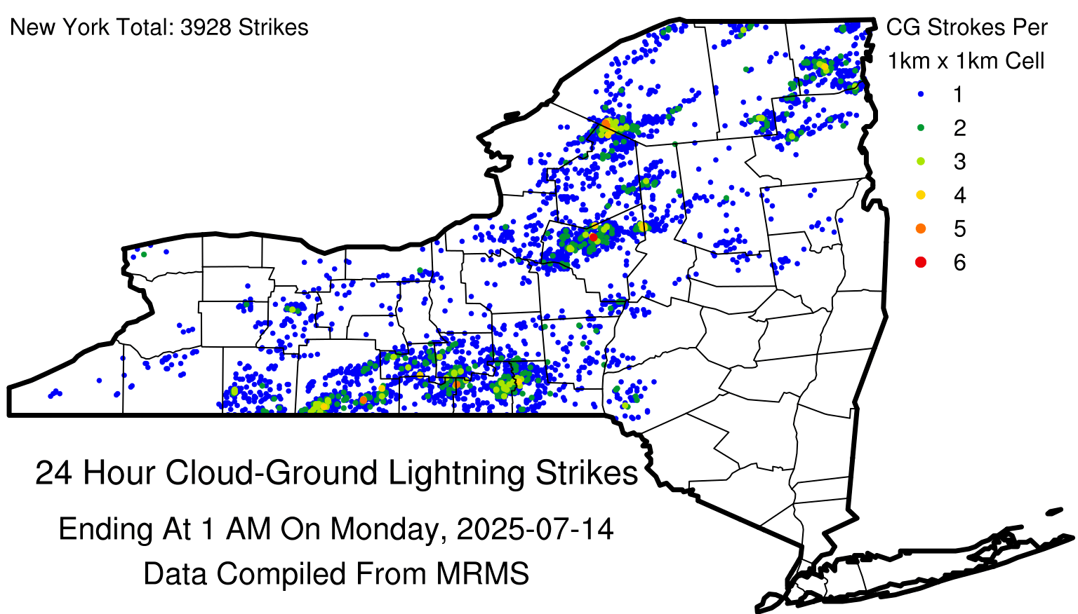
Task: Click the lime legend dot for 3
Action: 921,161
